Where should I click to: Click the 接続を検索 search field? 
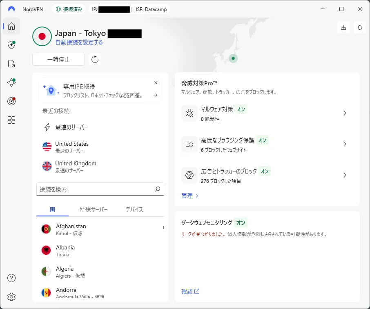tap(96, 189)
